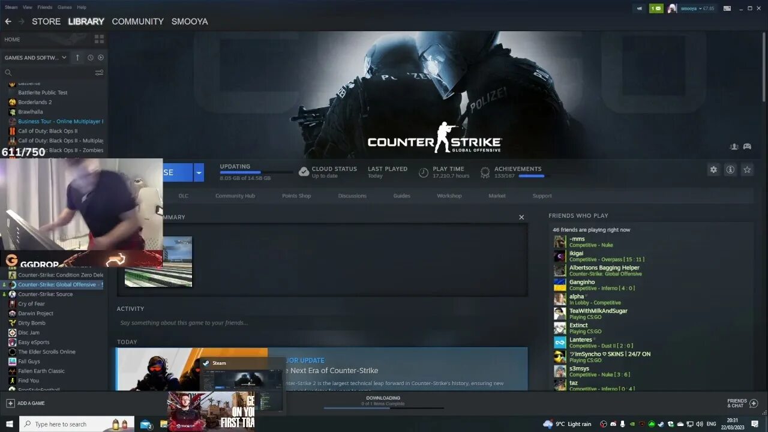Switch library to grid collections view
This screenshot has width=768, height=432.
click(99, 39)
